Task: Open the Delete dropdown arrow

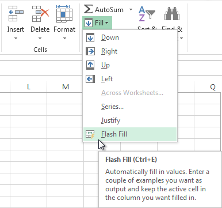Action: click(40, 39)
